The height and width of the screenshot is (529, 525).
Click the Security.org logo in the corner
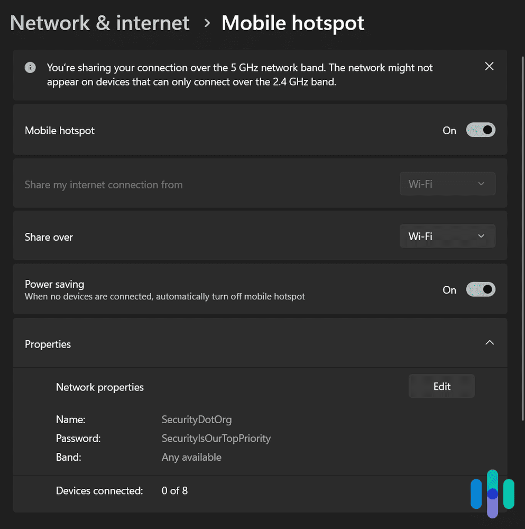click(x=492, y=494)
